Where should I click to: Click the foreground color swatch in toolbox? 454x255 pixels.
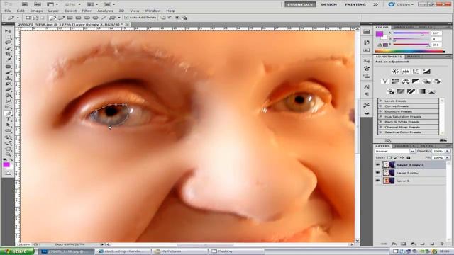click(x=6, y=164)
